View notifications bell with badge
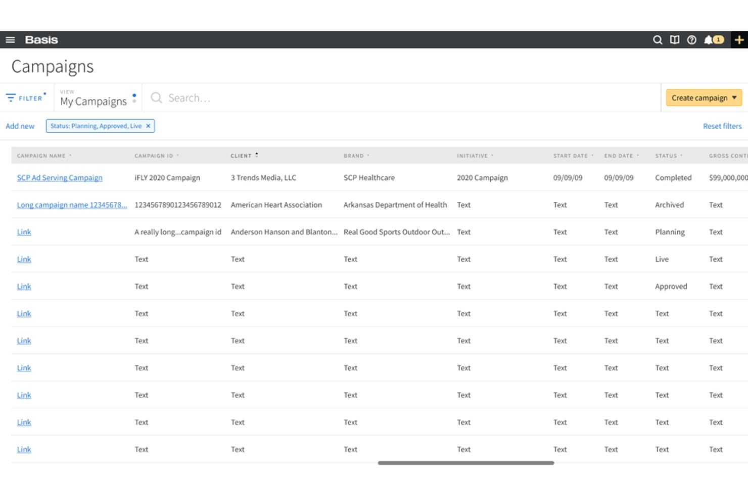Viewport: 748px width, 498px height. point(714,40)
